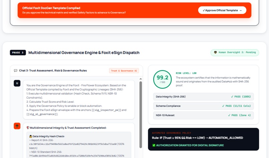Click the orange governance AI avatar icon

17,126
